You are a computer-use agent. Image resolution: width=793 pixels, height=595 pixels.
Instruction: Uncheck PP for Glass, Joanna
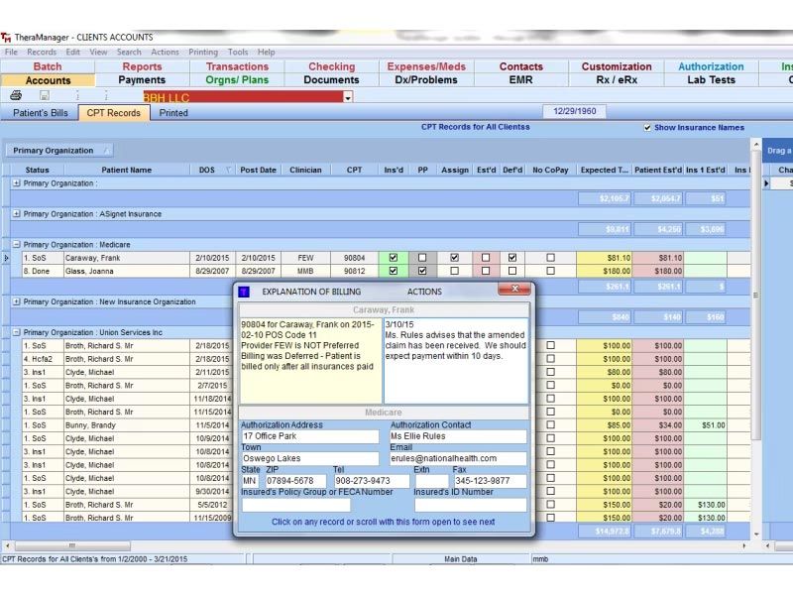pyautogui.click(x=422, y=271)
